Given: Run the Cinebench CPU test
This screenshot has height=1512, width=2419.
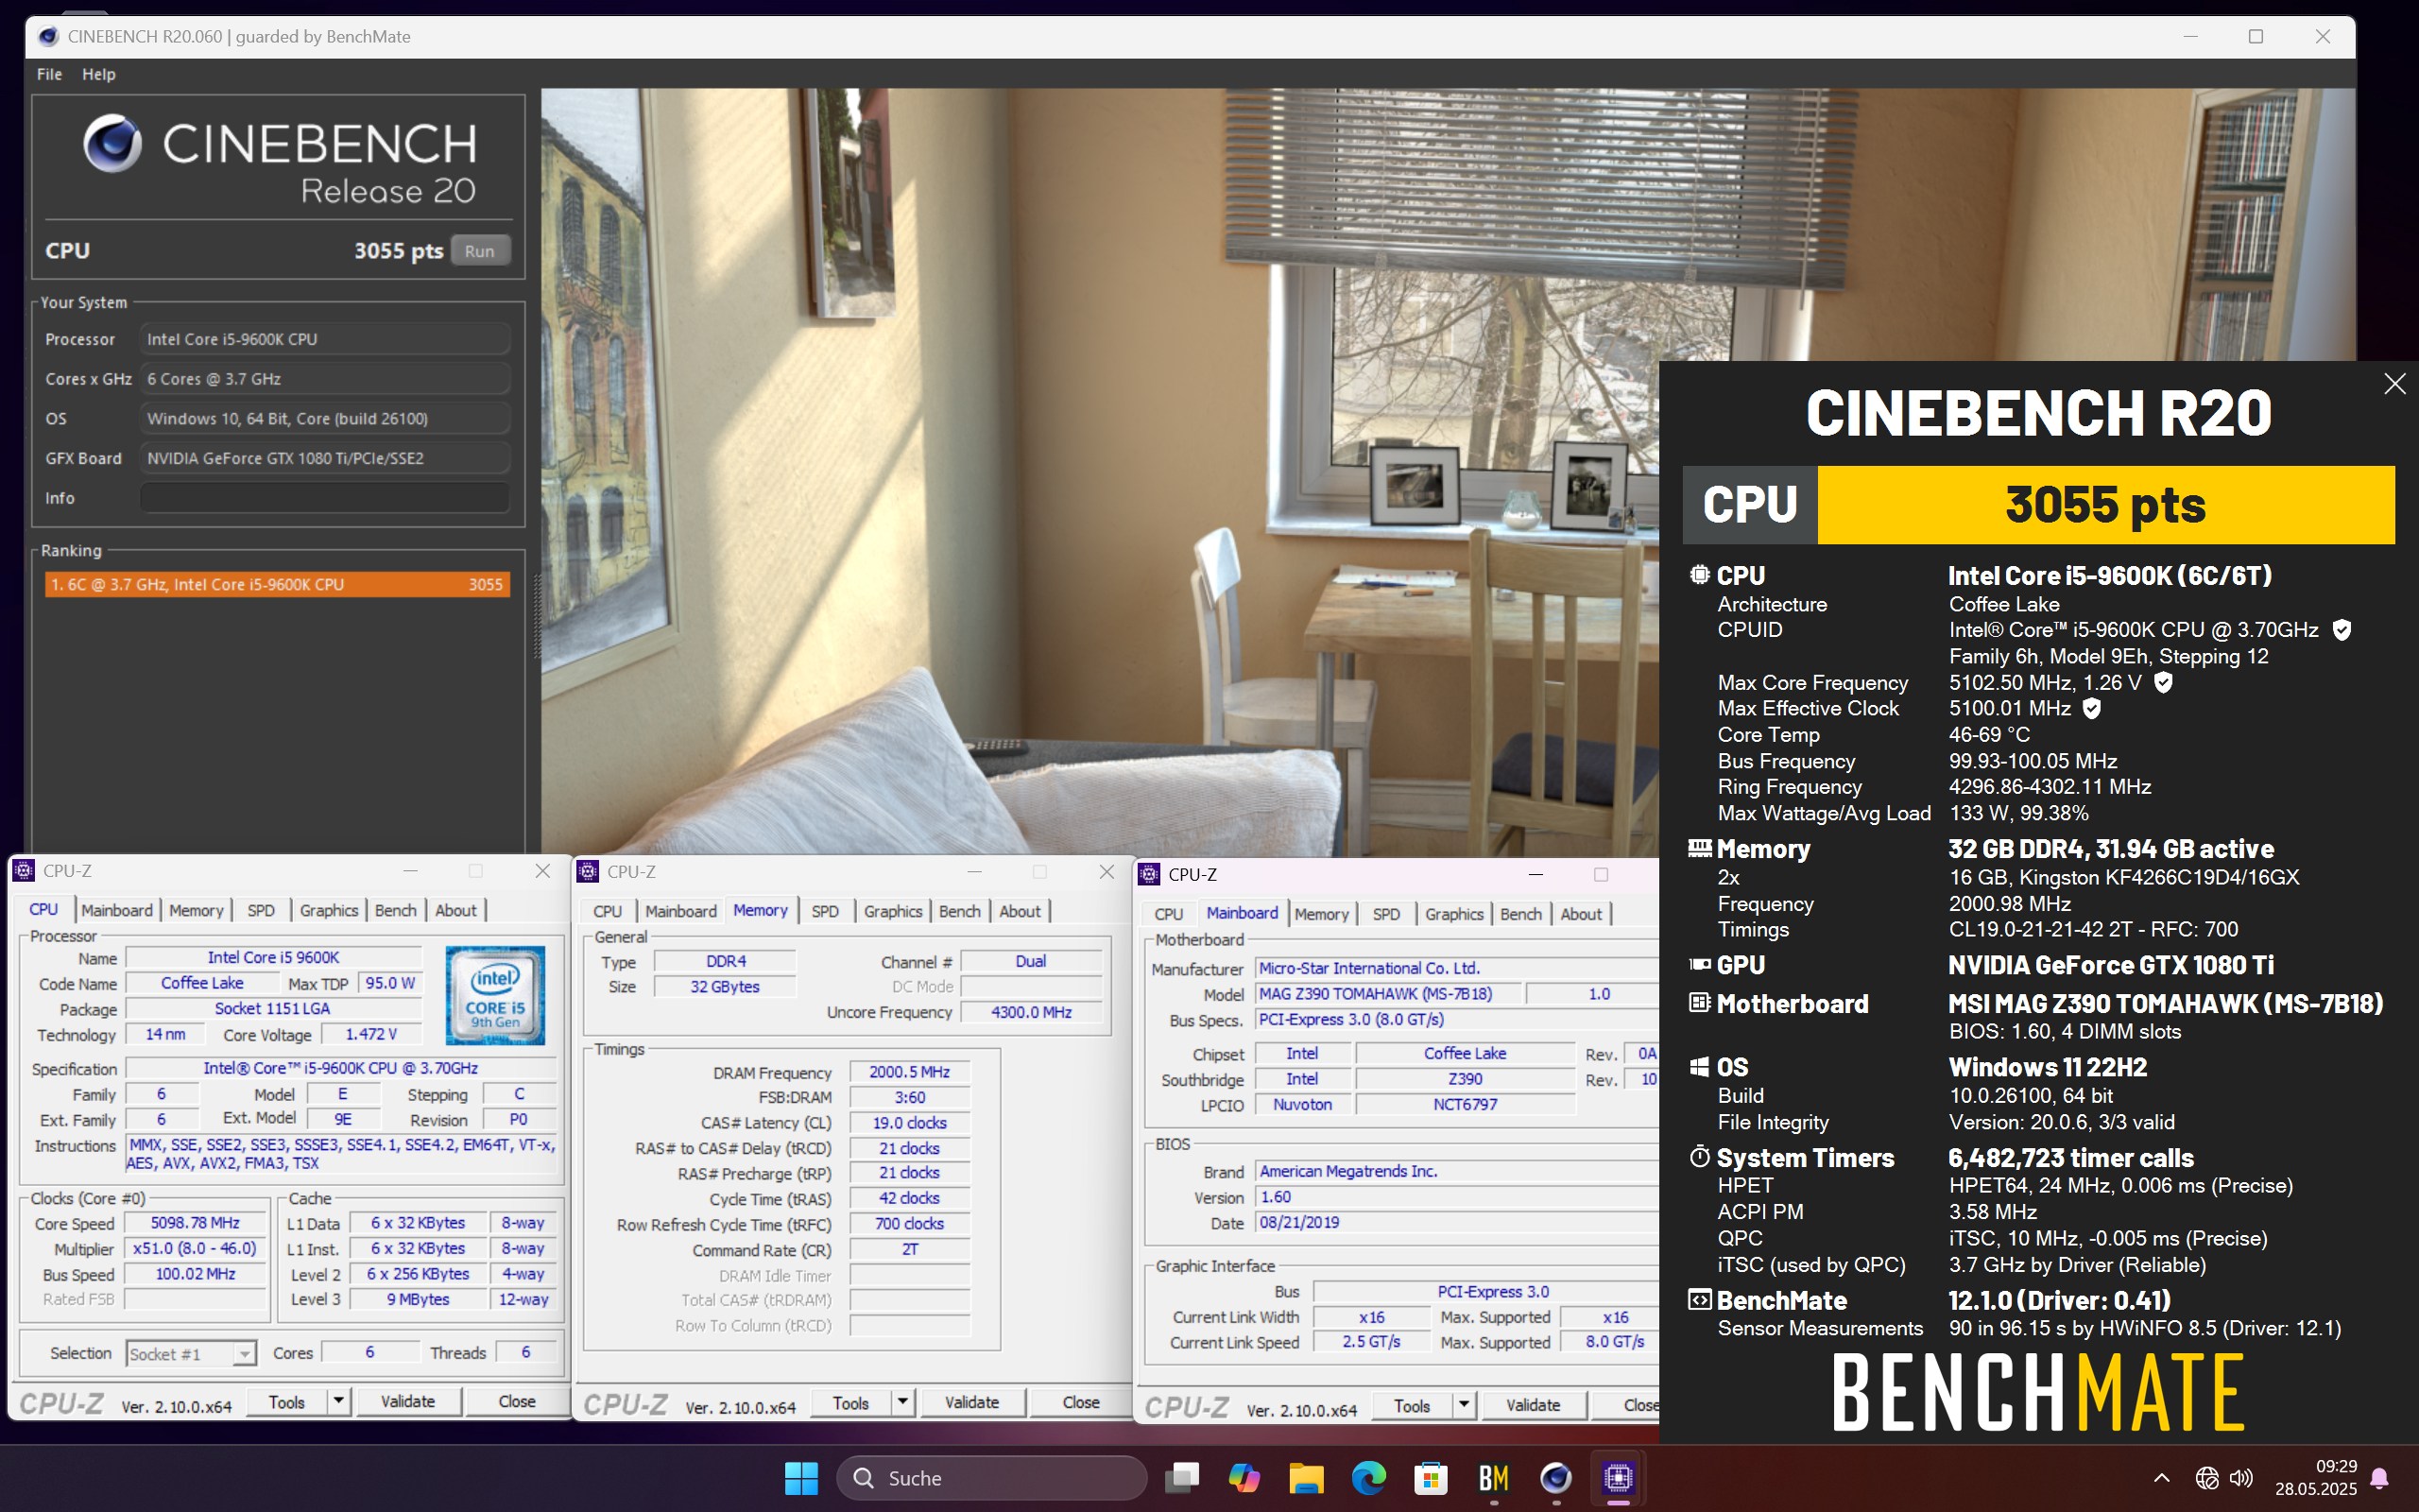Looking at the screenshot, I should pos(480,251).
